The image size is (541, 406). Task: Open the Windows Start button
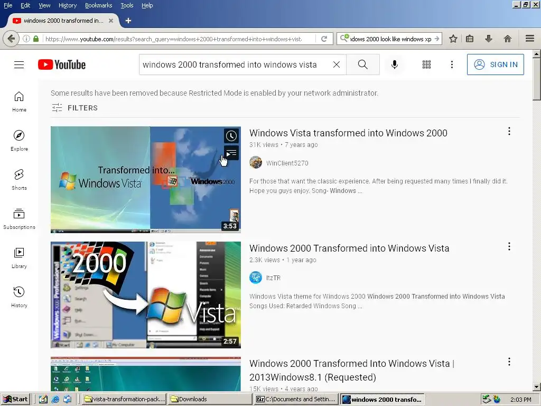pyautogui.click(x=15, y=399)
